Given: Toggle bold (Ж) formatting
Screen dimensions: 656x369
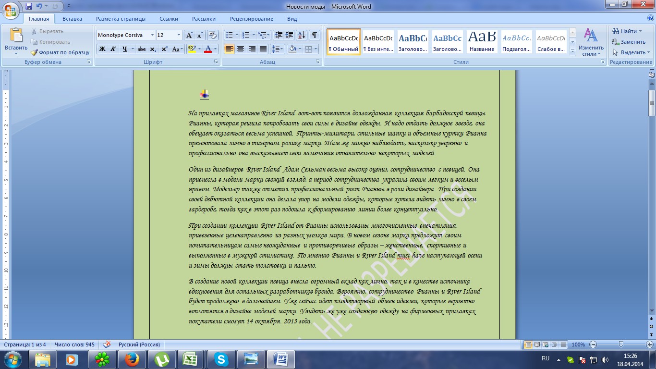Looking at the screenshot, I should coord(102,49).
